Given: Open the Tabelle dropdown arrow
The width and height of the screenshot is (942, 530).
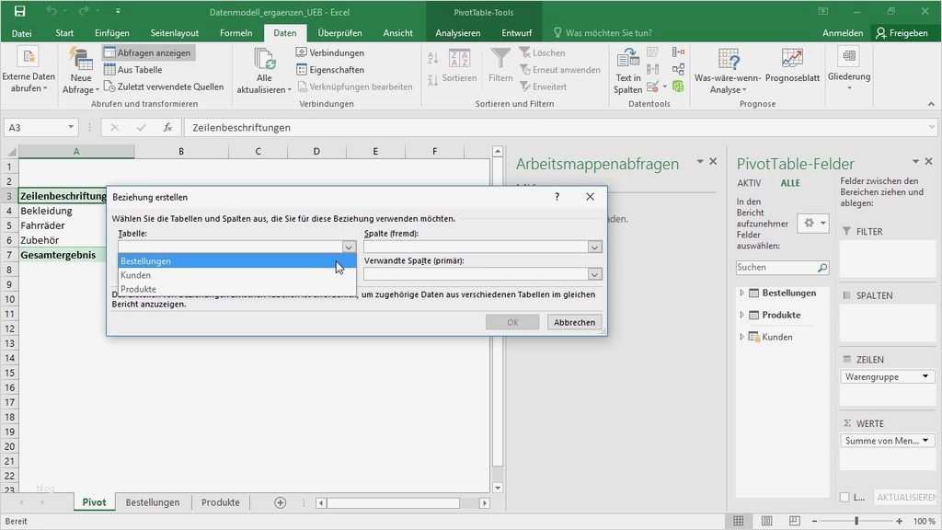Looking at the screenshot, I should click(x=349, y=247).
